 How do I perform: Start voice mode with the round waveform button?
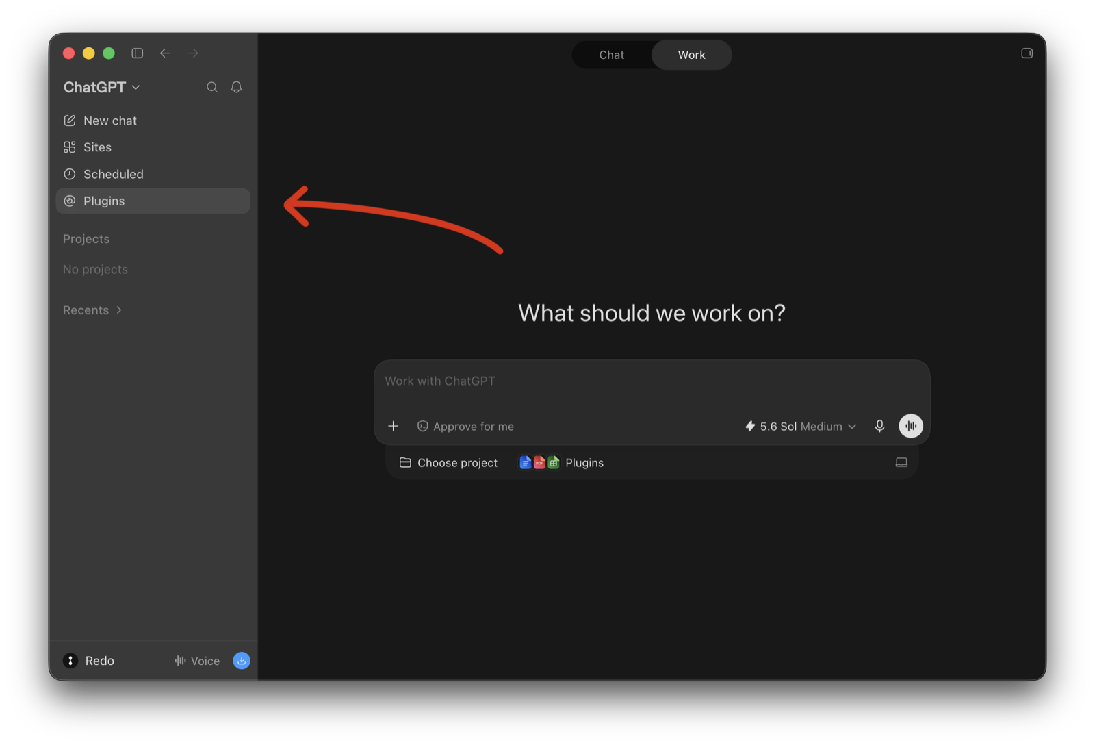click(x=911, y=426)
